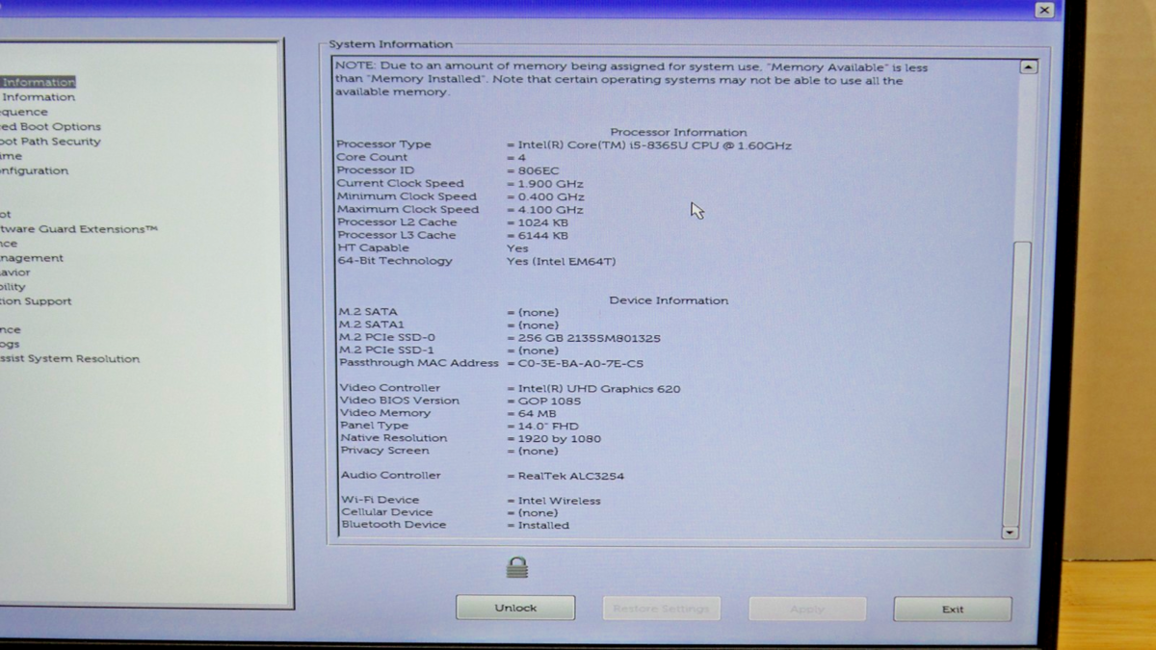Open SupportAssist System Resolution
Image resolution: width=1156 pixels, height=650 pixels.
point(69,359)
